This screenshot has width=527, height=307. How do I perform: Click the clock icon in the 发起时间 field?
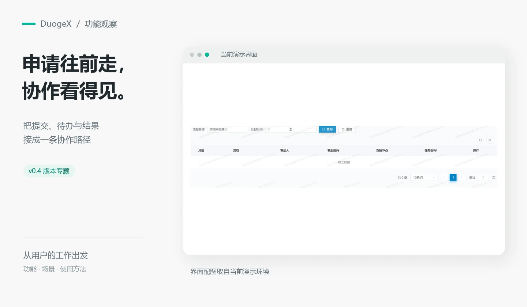269,129
